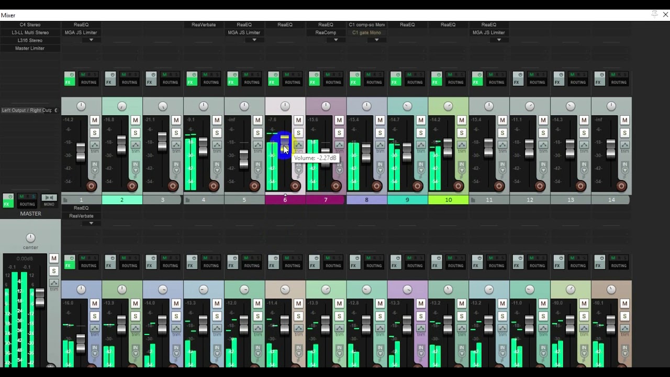The width and height of the screenshot is (670, 377).
Task: Select the track 10 number label
Action: coord(449,200)
